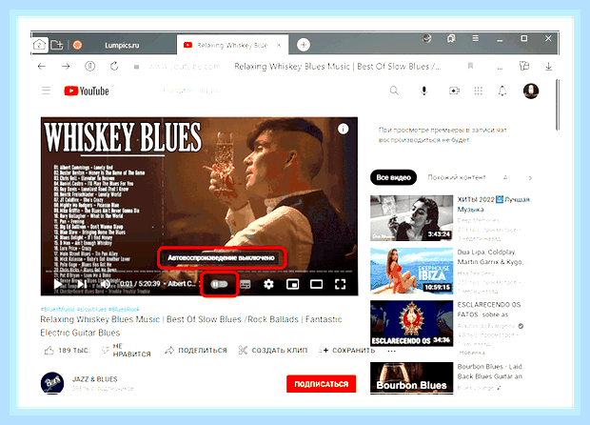Open browser downloads arrow

pos(549,67)
